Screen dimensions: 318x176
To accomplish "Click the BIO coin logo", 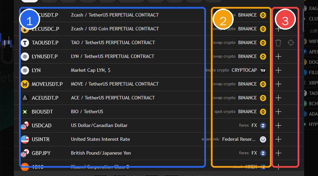I will (25, 111).
